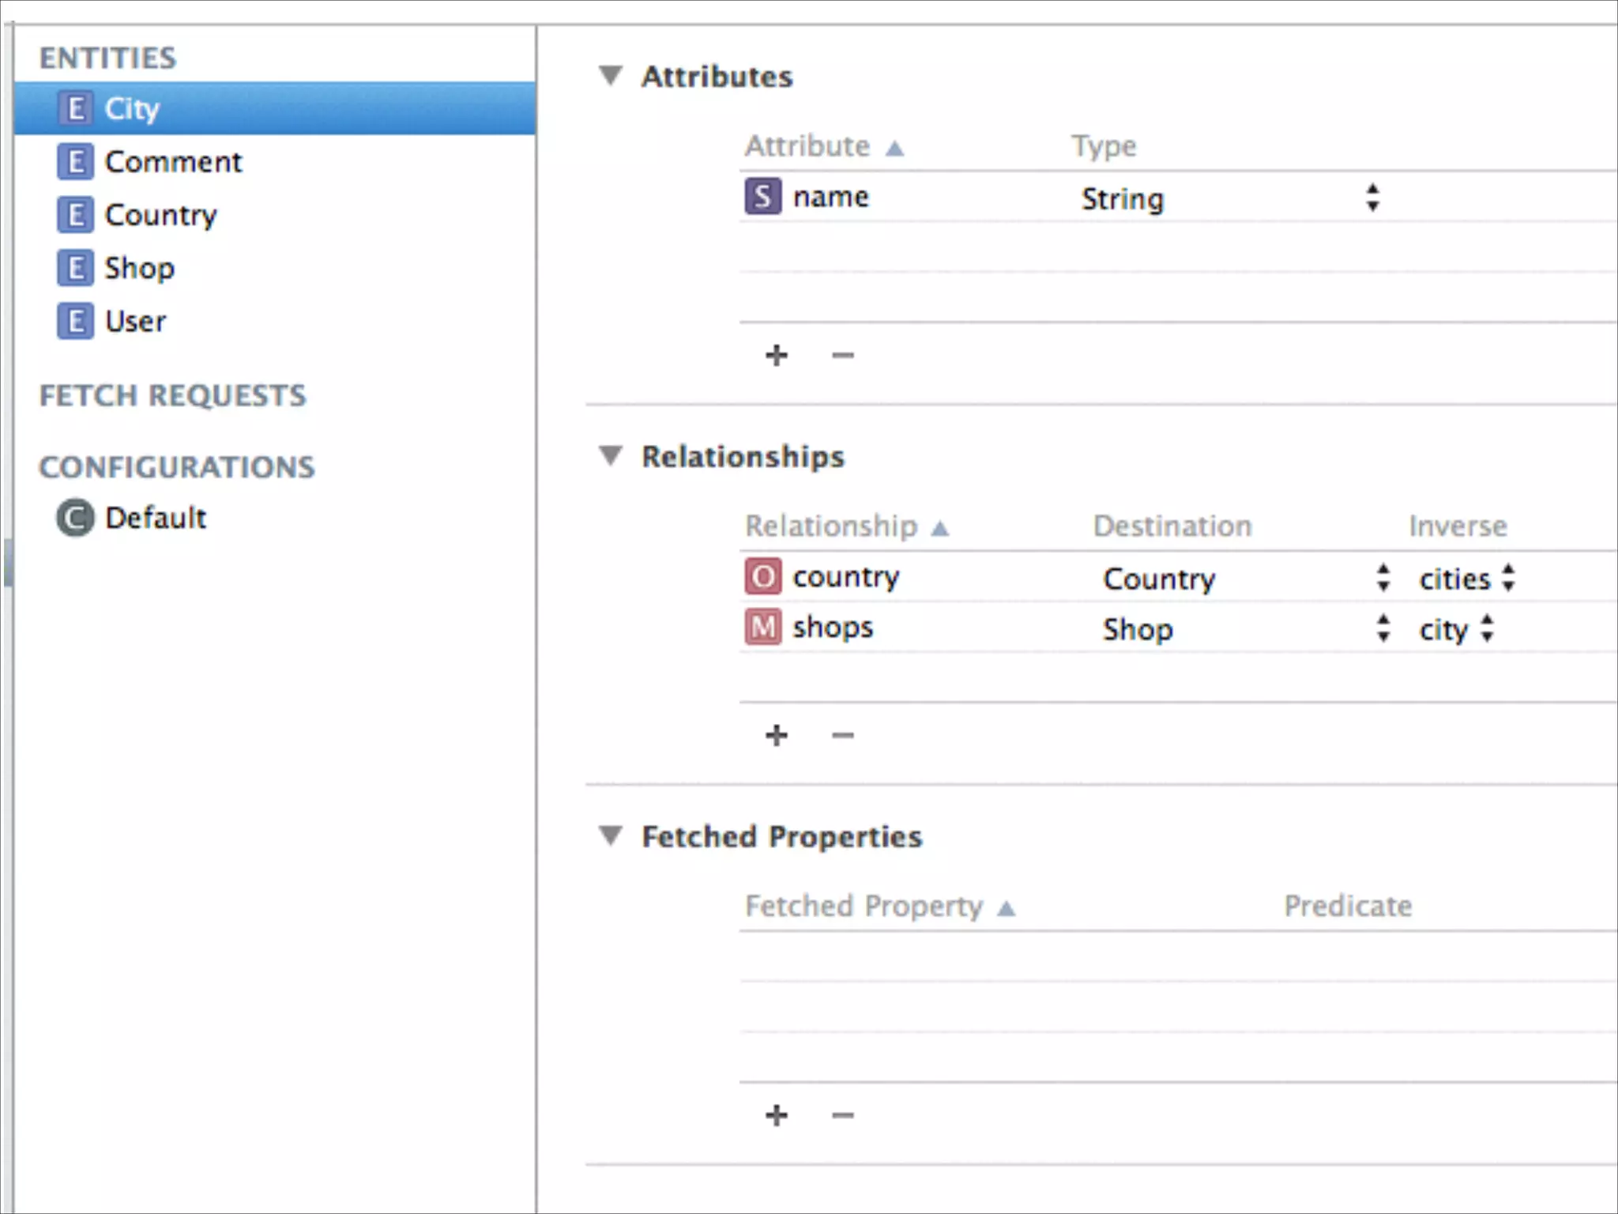This screenshot has height=1214, width=1618.
Task: Click the Country entity icon in sidebar
Action: click(75, 215)
